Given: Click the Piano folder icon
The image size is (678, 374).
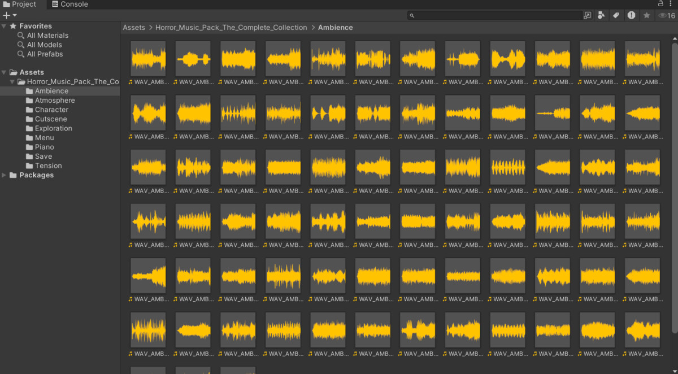Looking at the screenshot, I should coord(29,147).
